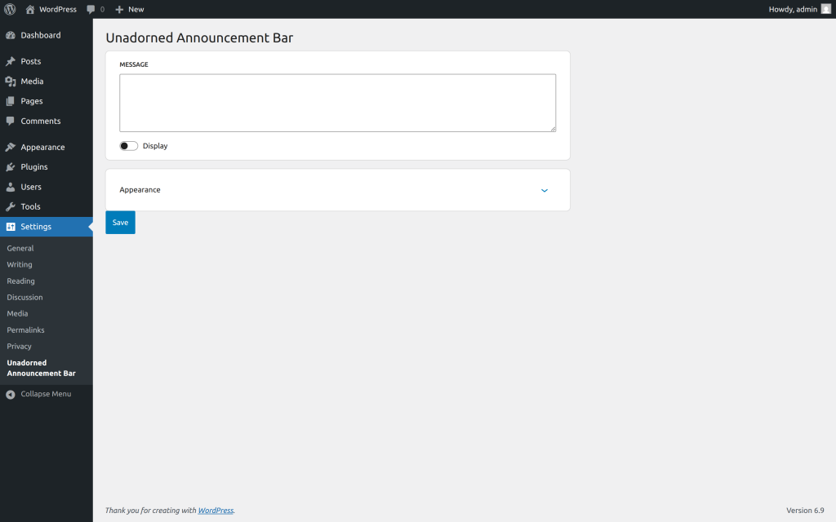The width and height of the screenshot is (836, 522).
Task: Click inside the Message text area
Action: click(337, 103)
